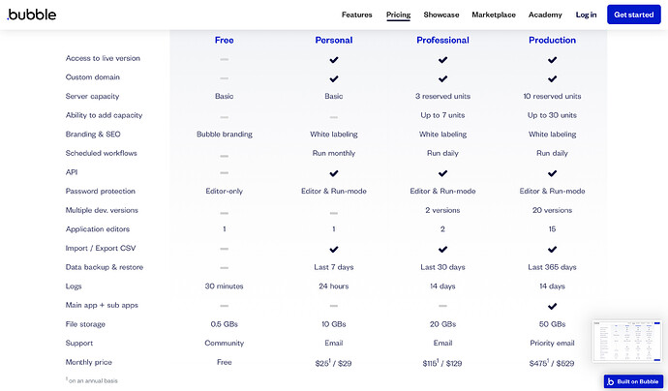Click Personal plan's Access to live version checkmark
This screenshot has height=391, width=668.
(334, 60)
